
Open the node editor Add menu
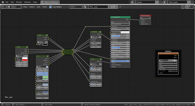pyautogui.click(x=38, y=7)
